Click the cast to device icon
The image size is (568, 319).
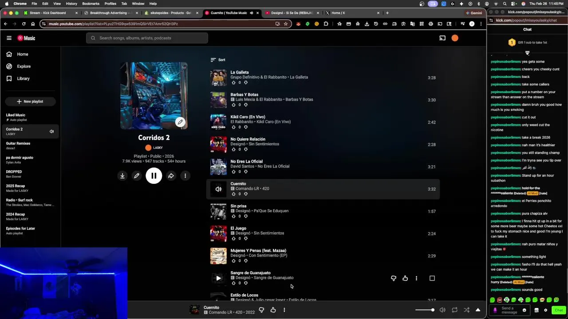point(442,38)
